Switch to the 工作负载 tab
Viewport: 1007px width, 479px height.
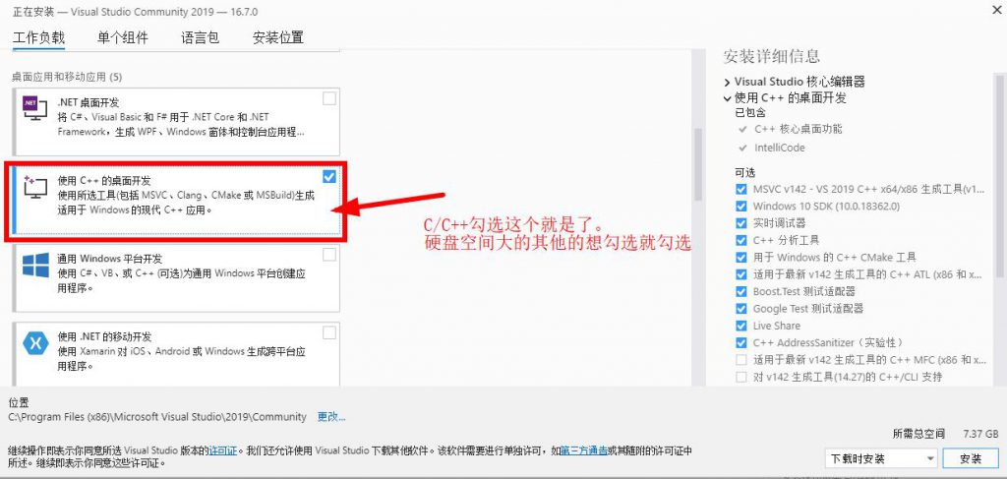[x=38, y=37]
